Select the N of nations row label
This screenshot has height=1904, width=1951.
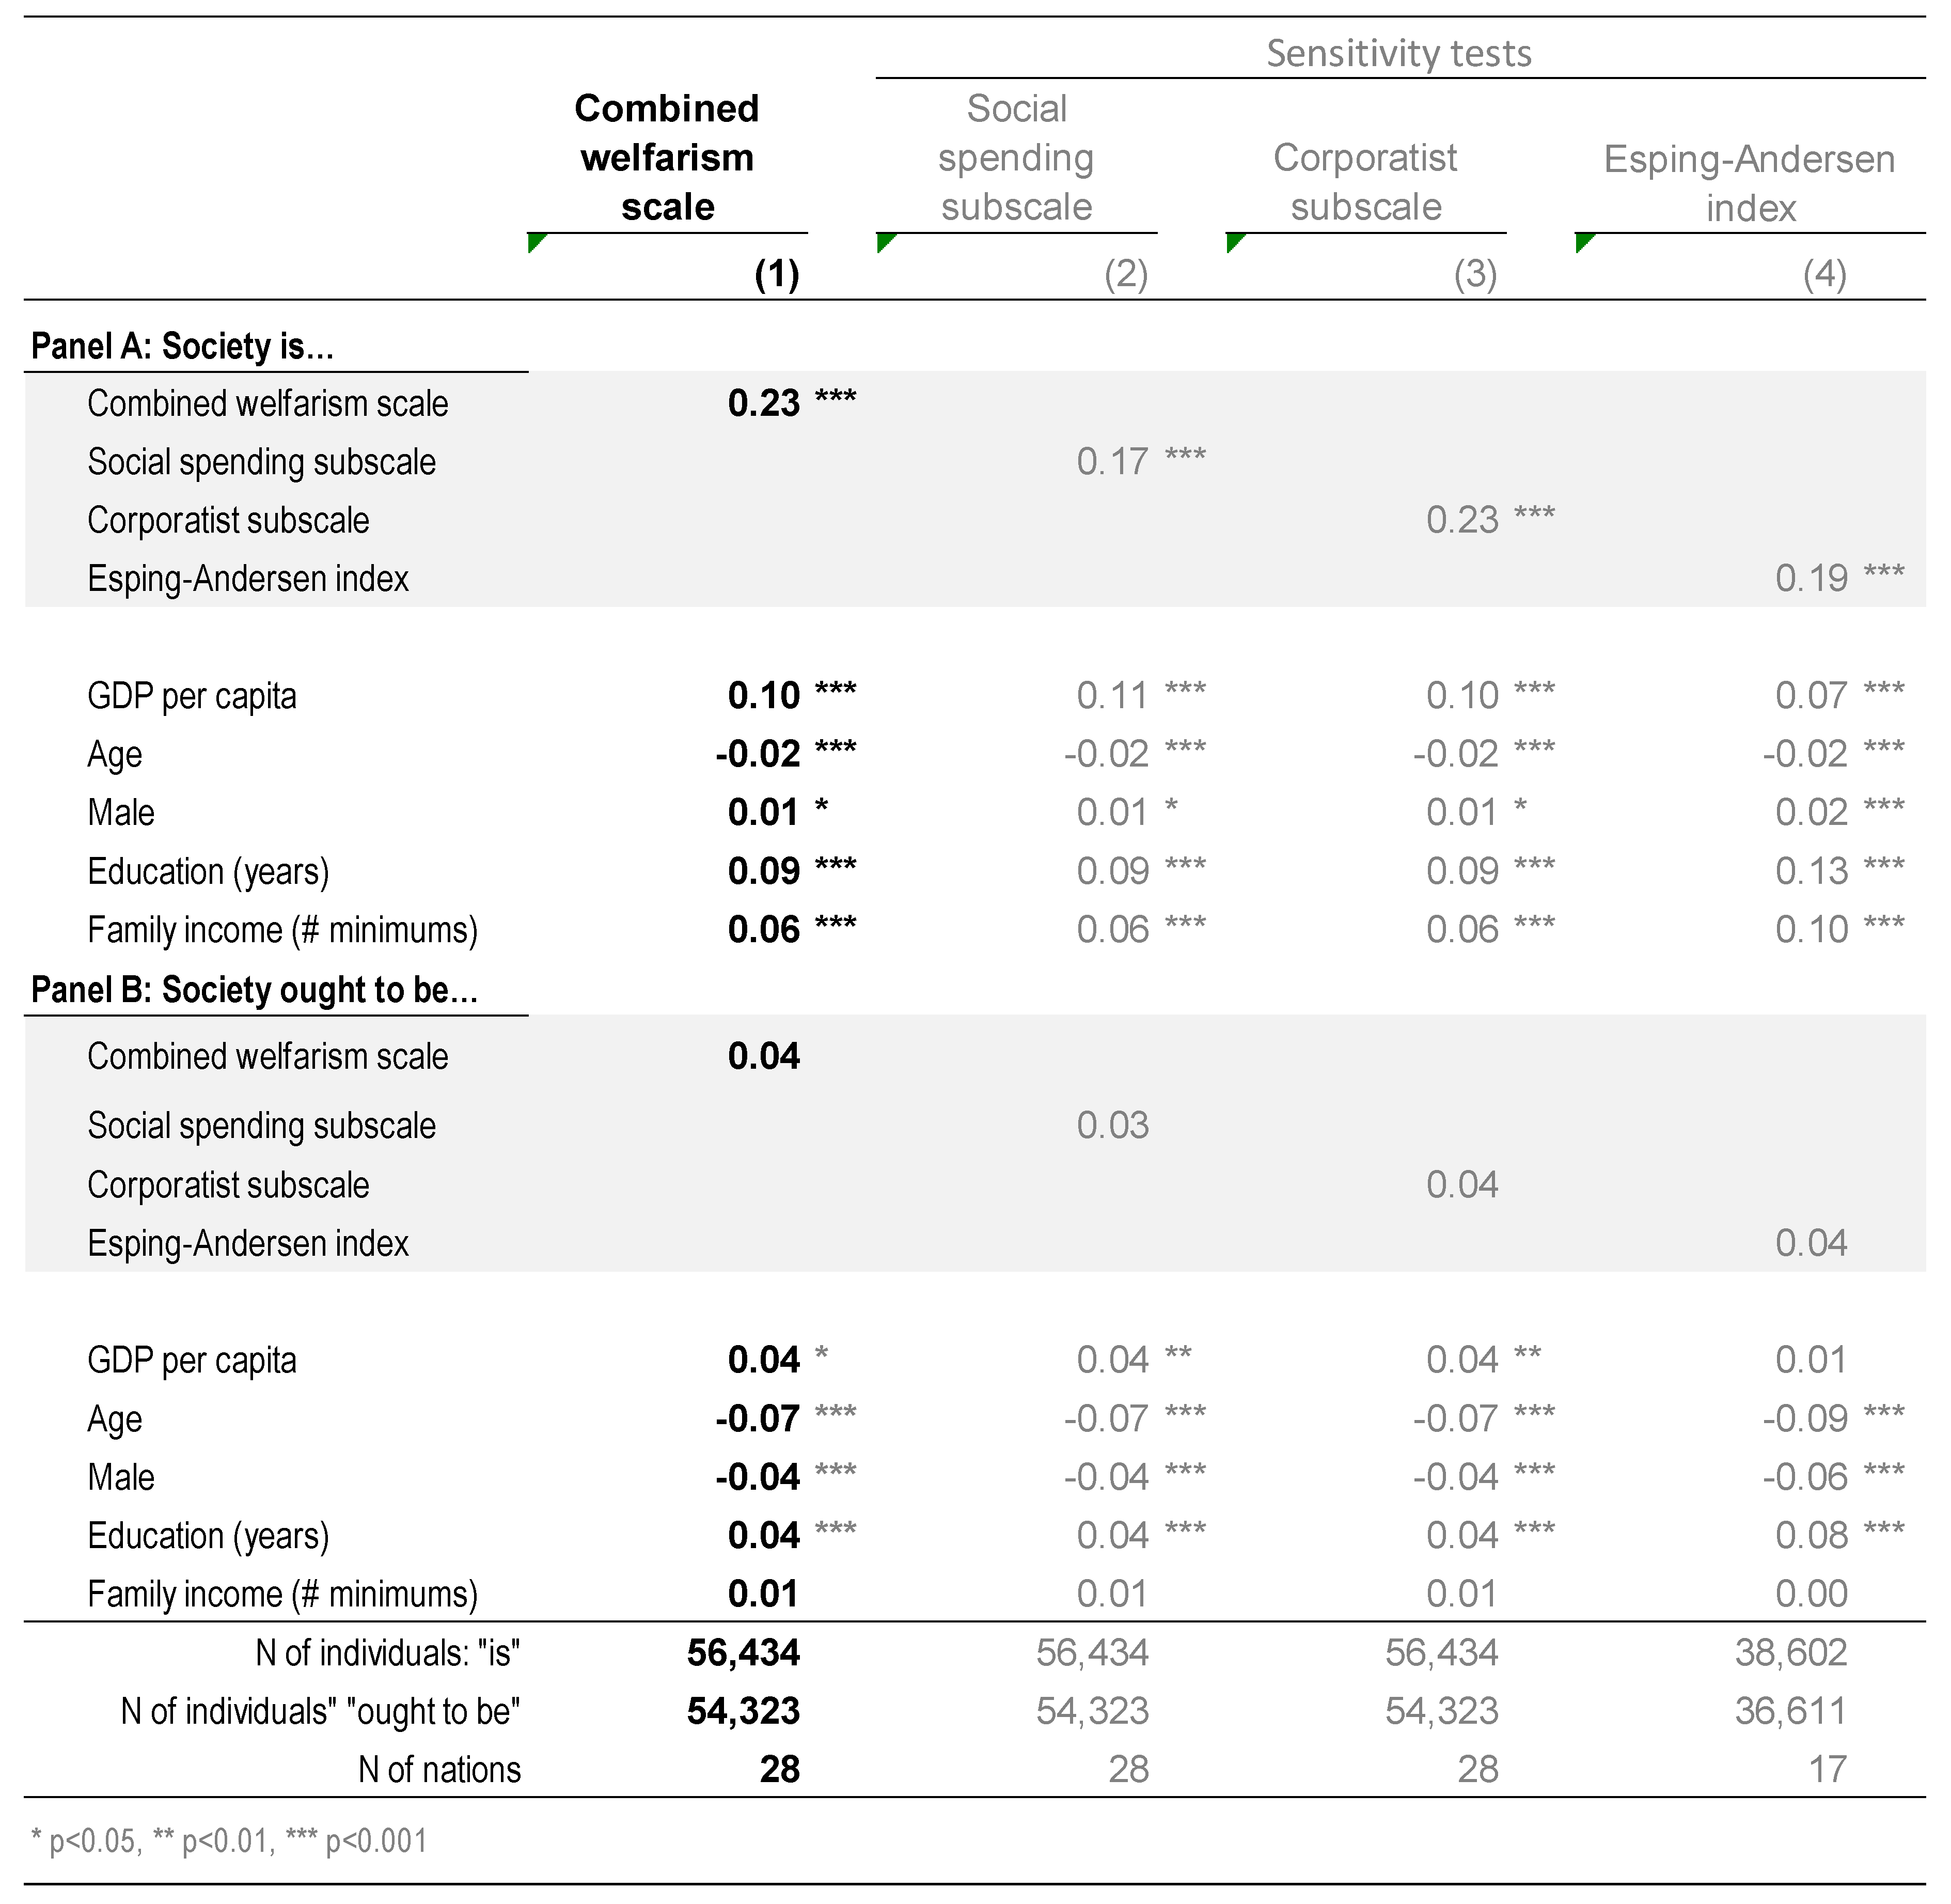click(439, 1769)
